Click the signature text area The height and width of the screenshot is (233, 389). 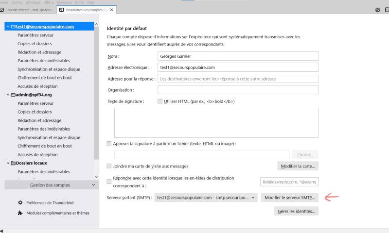[x=216, y=123]
